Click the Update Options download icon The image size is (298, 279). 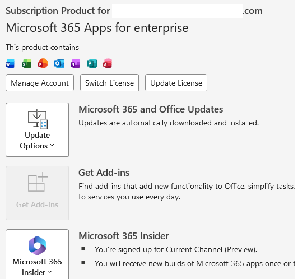(38, 119)
